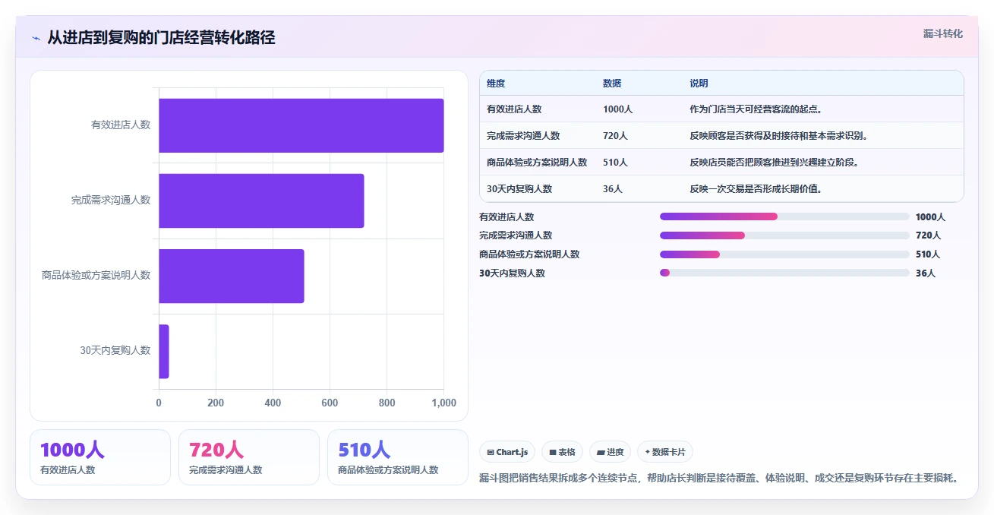Click the 表格 chip
The image size is (994, 515).
562,452
